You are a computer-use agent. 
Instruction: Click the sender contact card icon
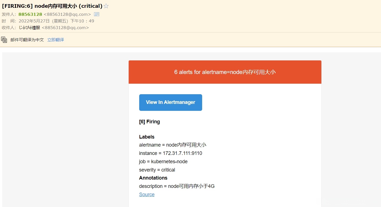96,14
